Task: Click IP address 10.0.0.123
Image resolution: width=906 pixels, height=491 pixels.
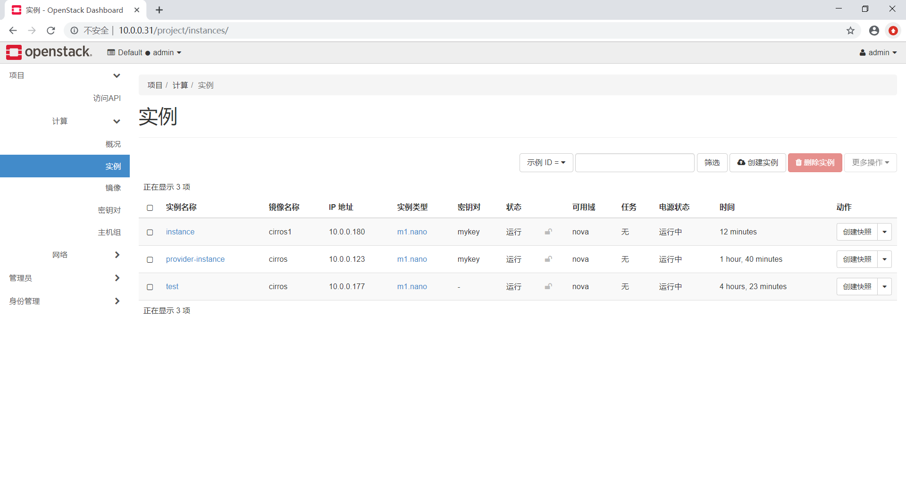Action: (347, 259)
